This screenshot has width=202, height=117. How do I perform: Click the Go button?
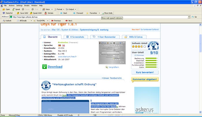pyautogui.click(x=194, y=17)
